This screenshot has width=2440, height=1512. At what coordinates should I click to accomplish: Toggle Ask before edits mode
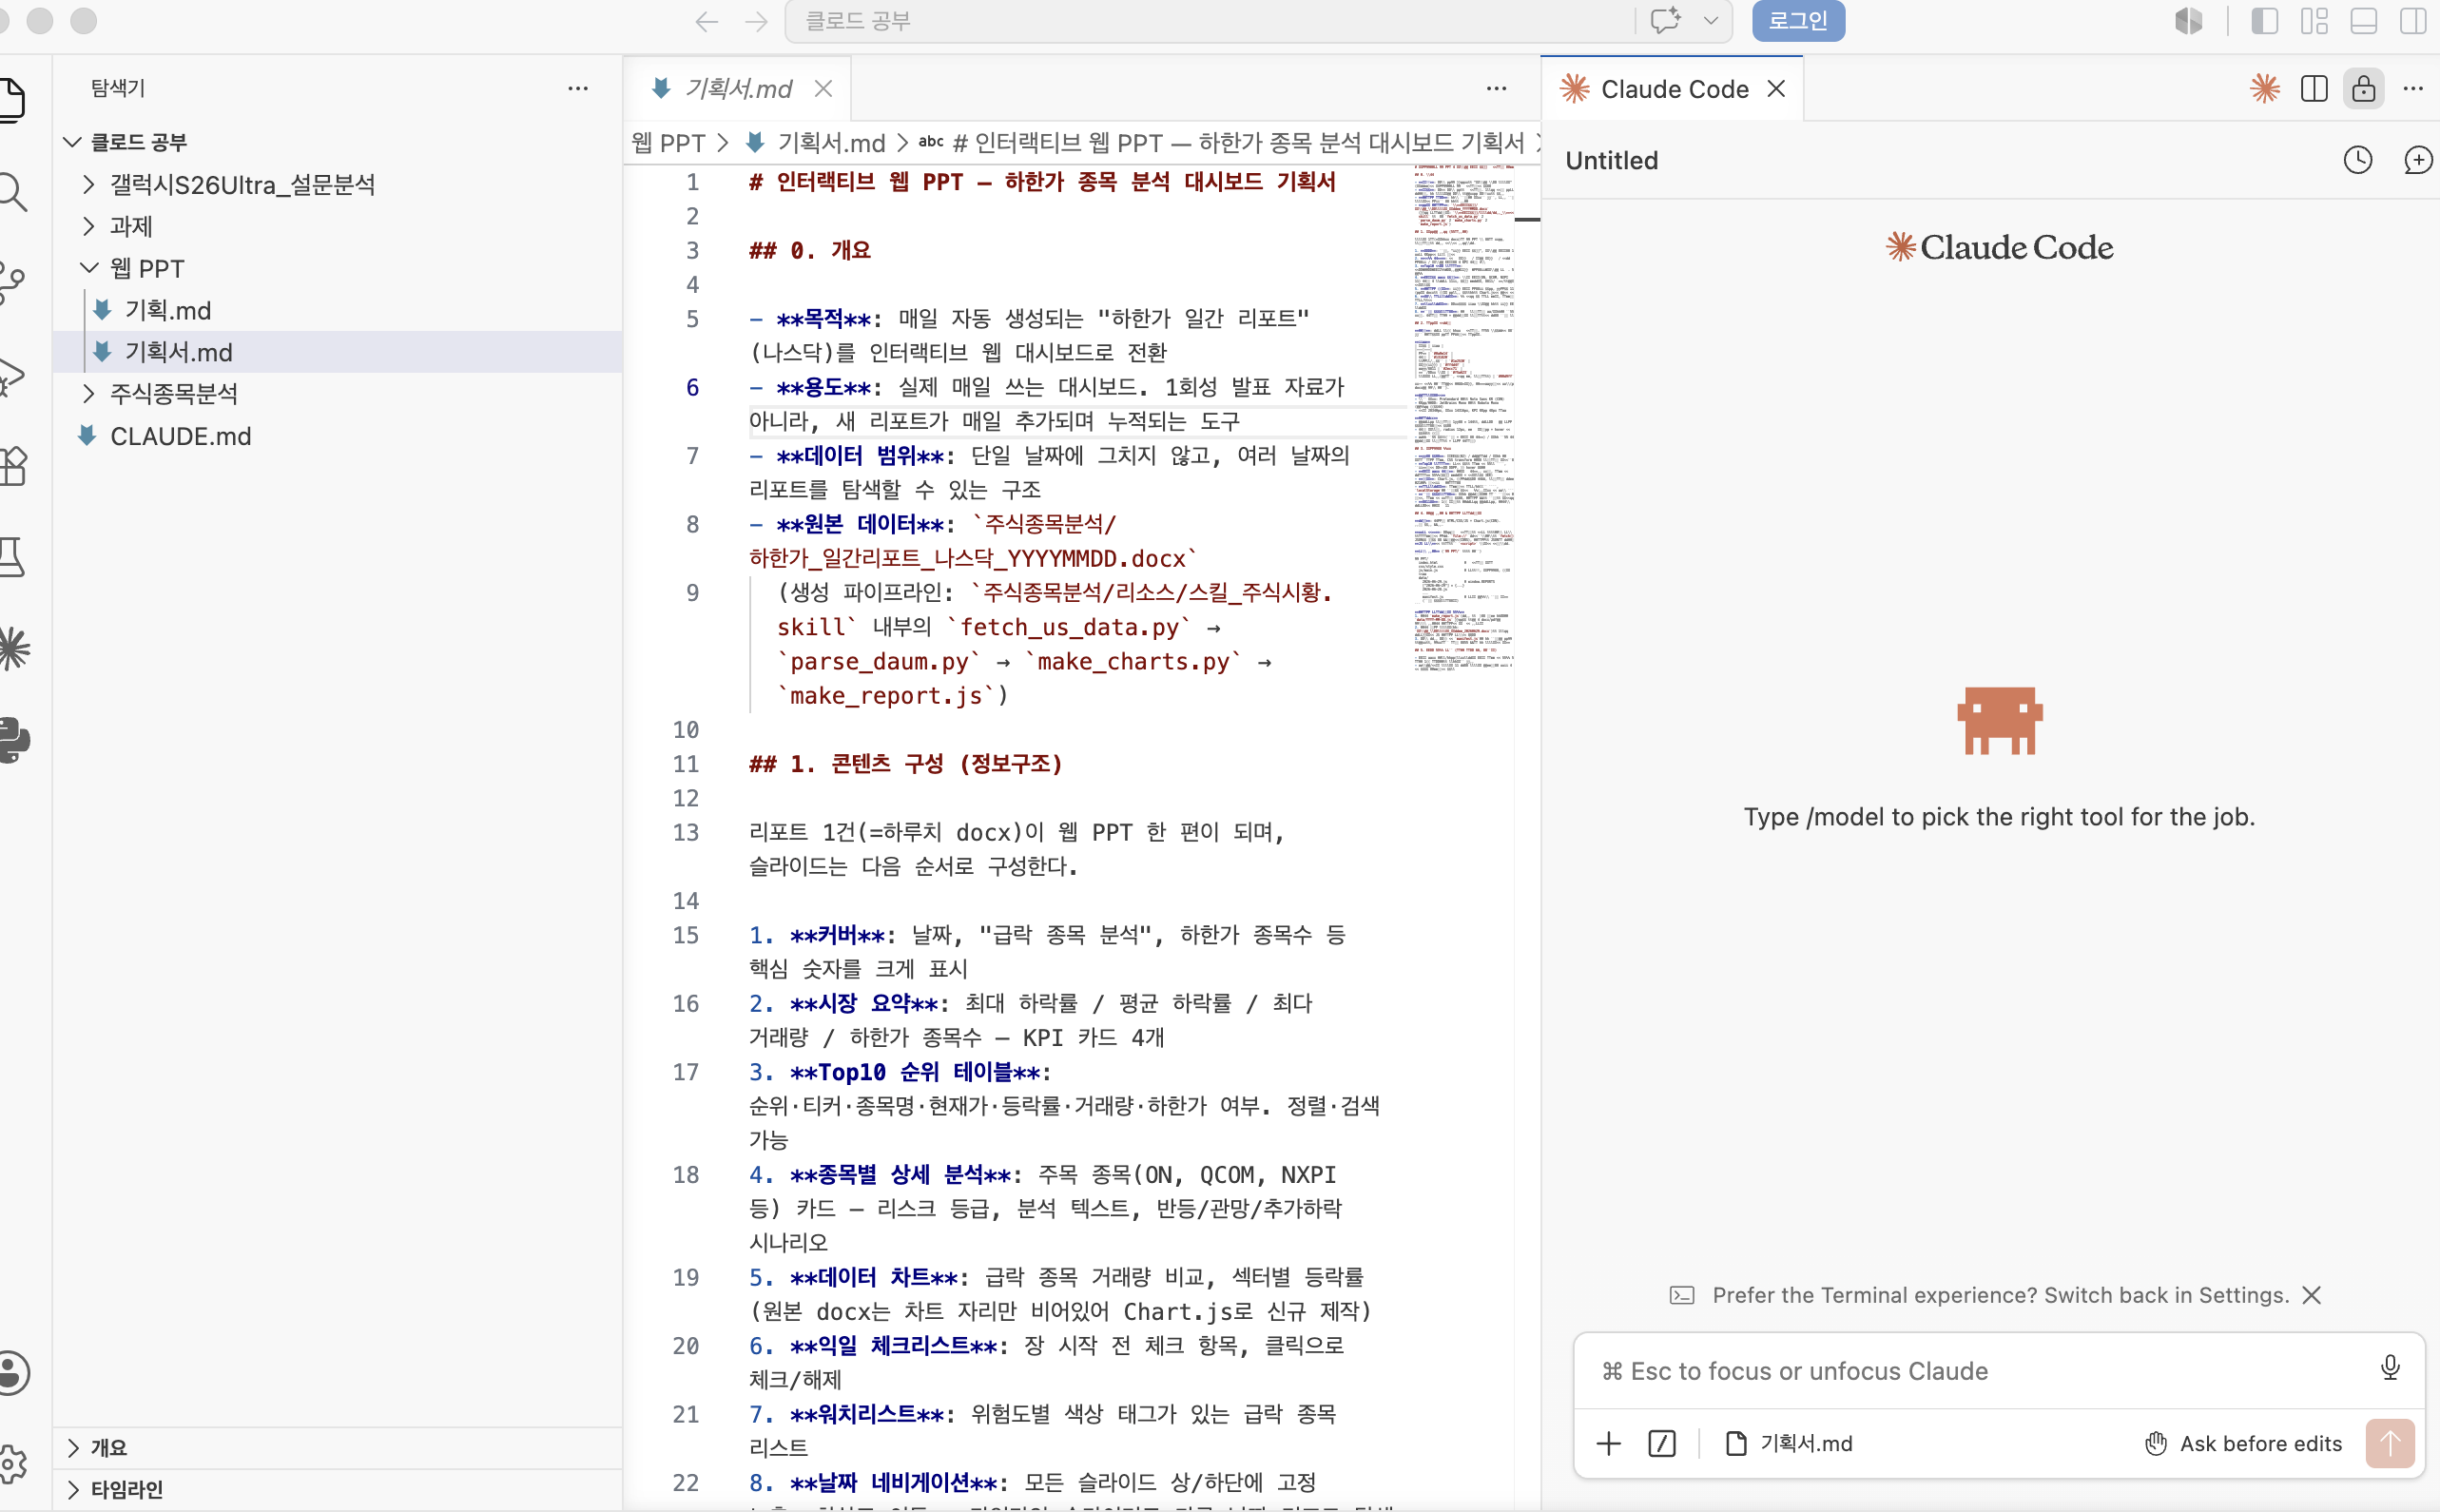click(x=2243, y=1443)
